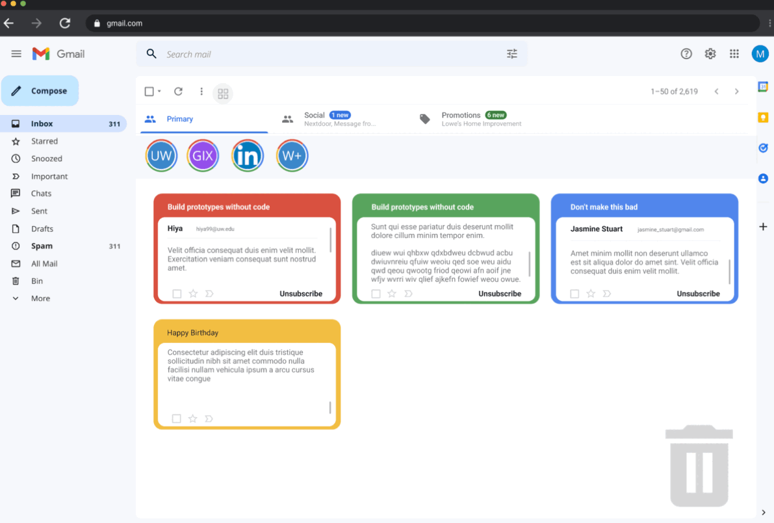Click the Search mail input field
The image size is (774, 523).
click(x=325, y=55)
